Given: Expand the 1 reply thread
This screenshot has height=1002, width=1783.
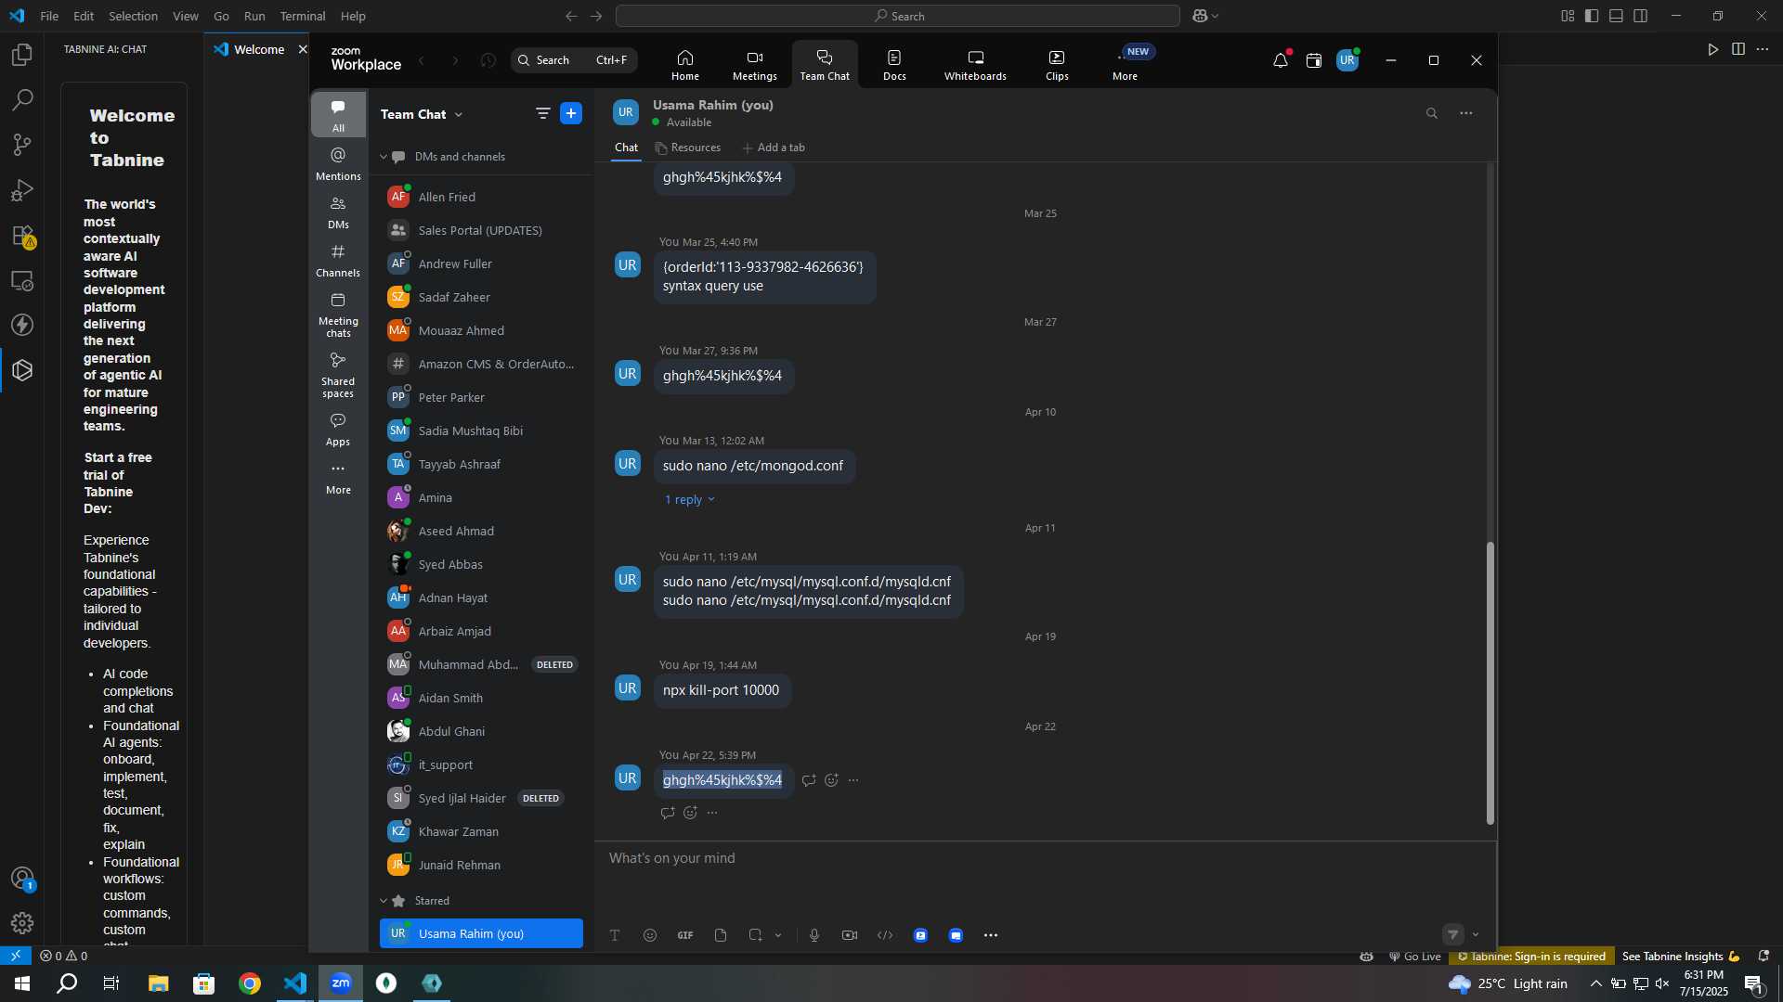Looking at the screenshot, I should click(690, 499).
